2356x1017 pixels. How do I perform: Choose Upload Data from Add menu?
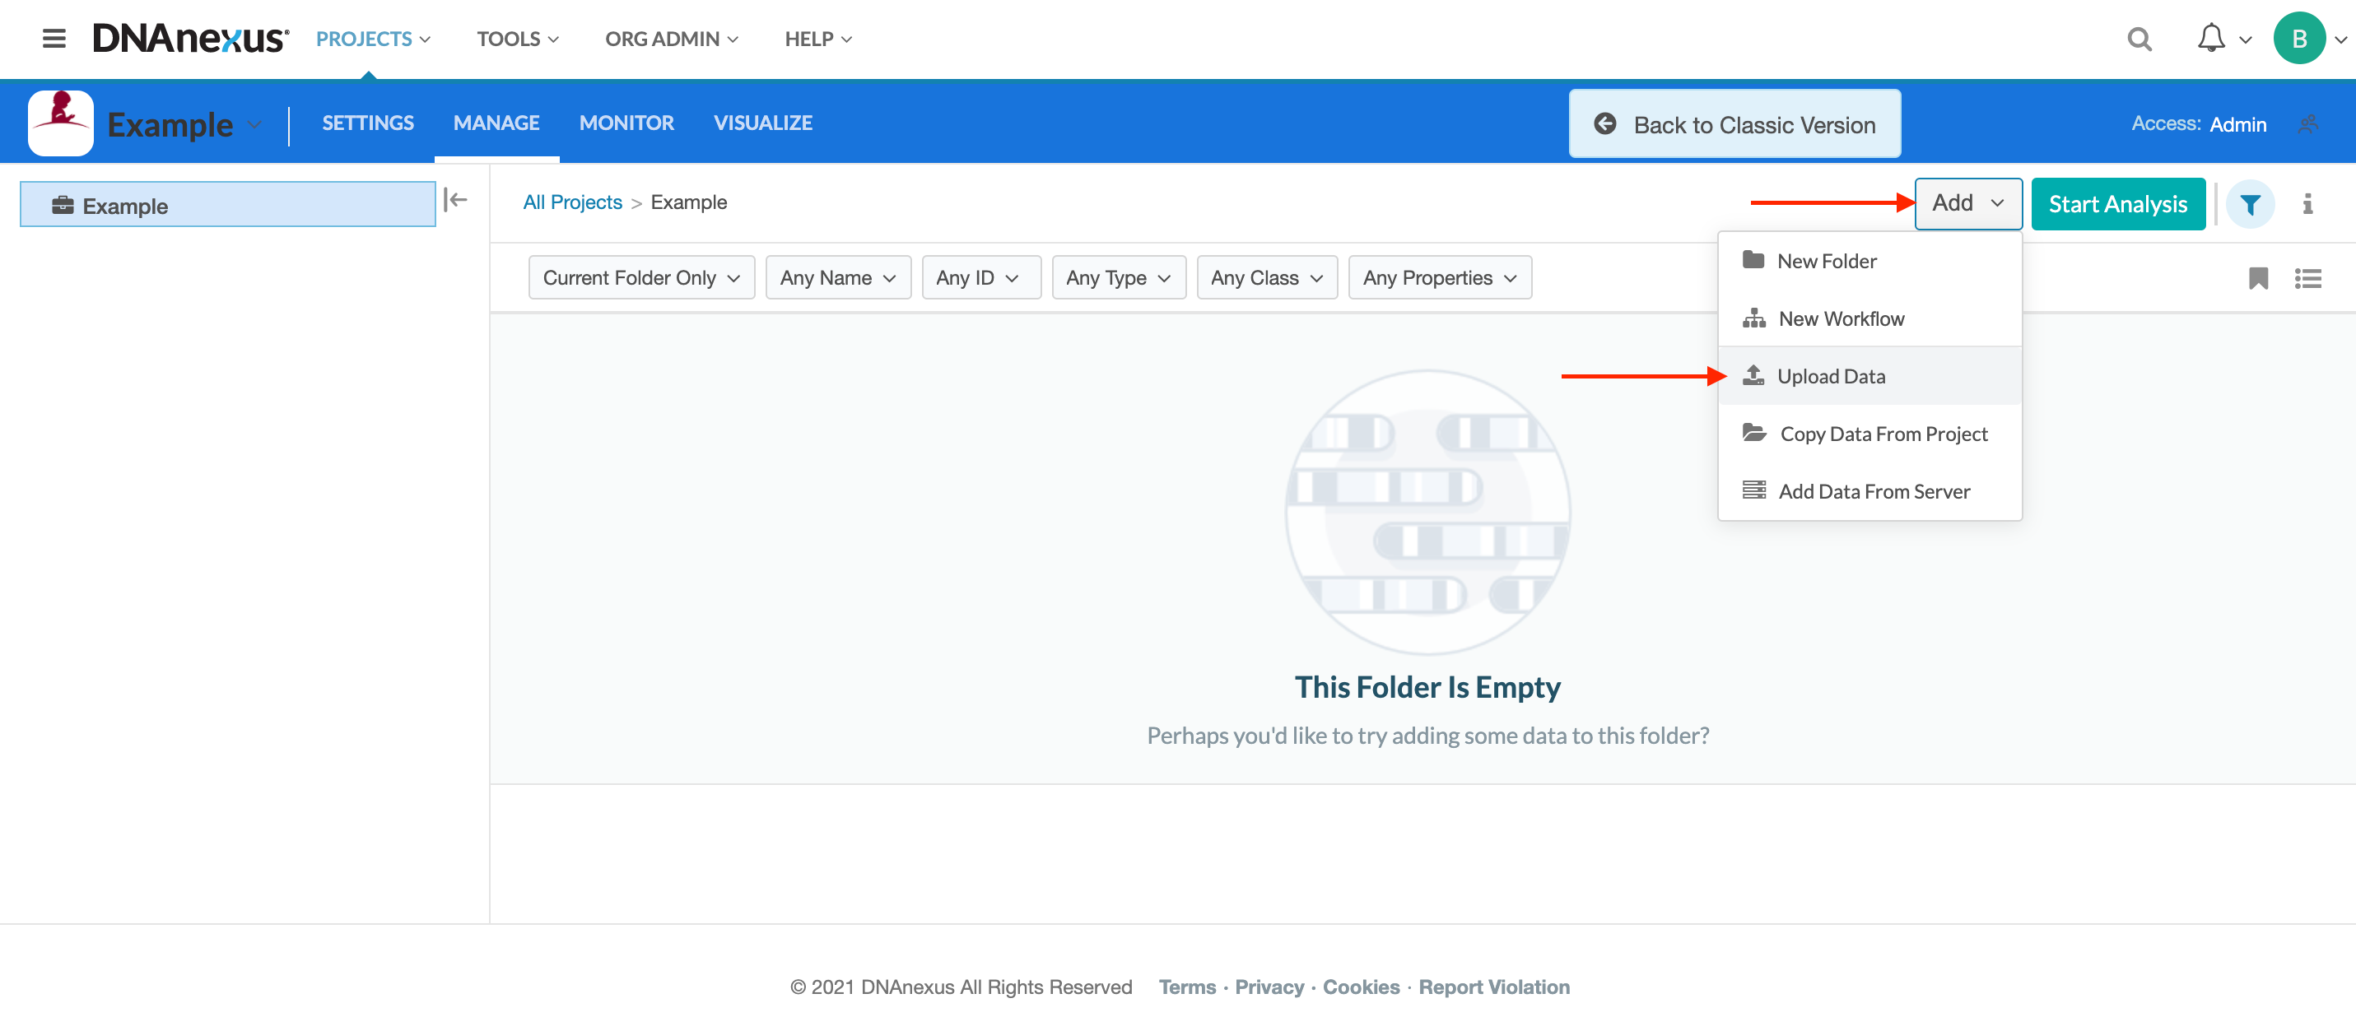point(1869,376)
